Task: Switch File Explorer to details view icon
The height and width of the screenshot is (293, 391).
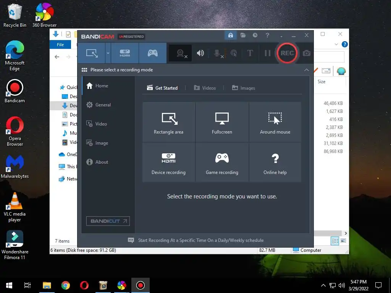Action: (x=335, y=241)
